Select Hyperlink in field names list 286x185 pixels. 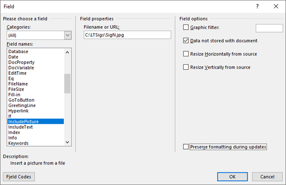(19, 111)
